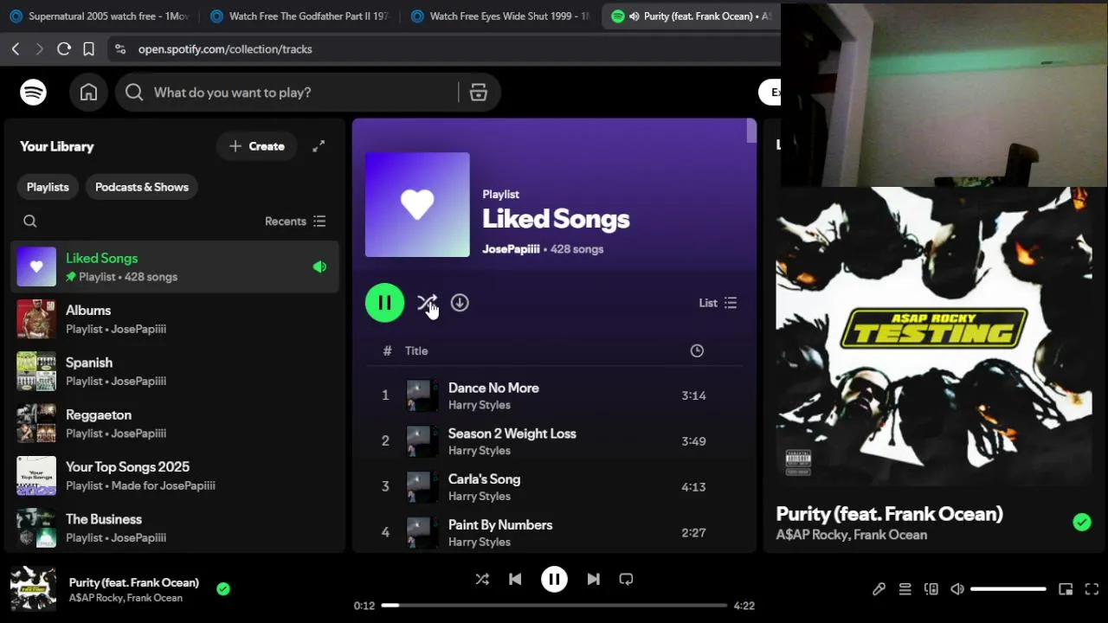The width and height of the screenshot is (1108, 623).
Task: Enter full screen mode
Action: coord(1092,589)
